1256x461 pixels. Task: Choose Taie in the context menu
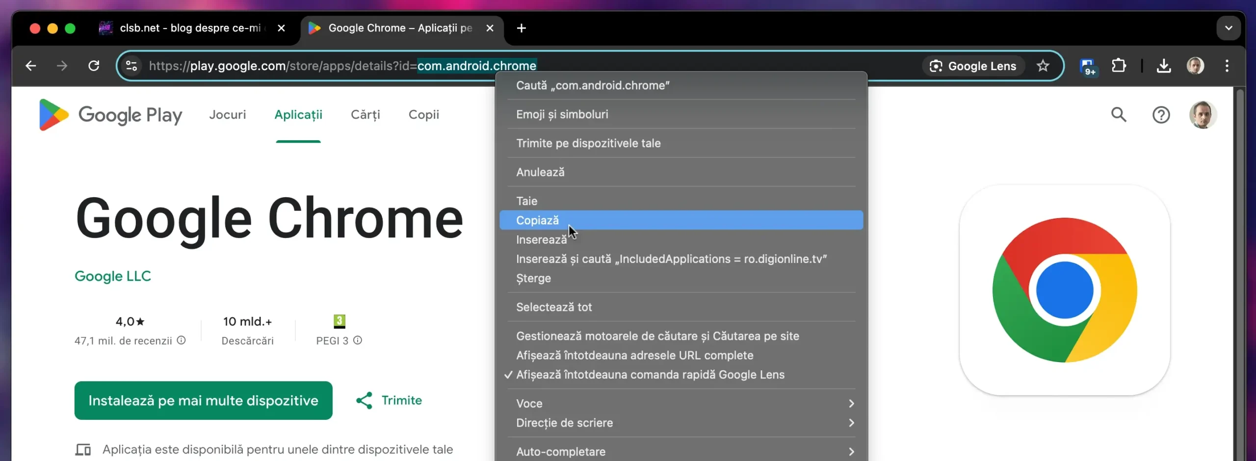681,201
